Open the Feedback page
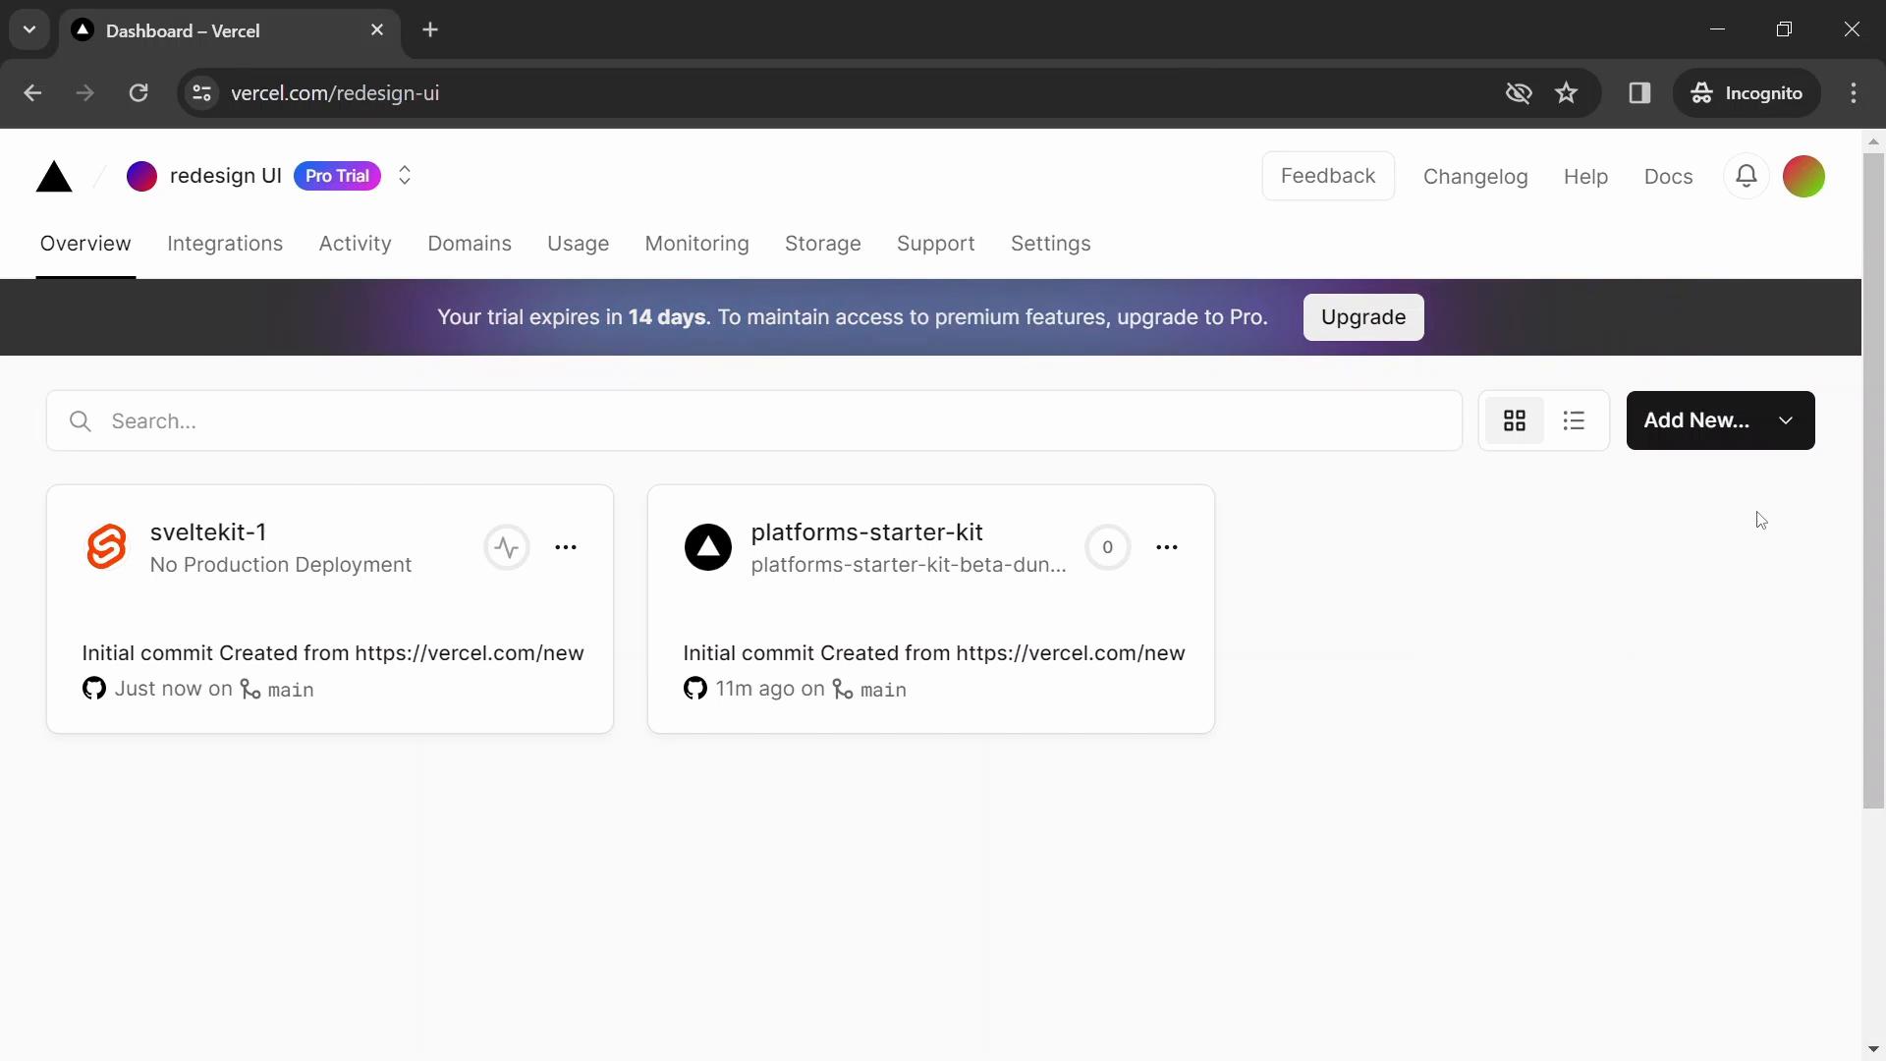The height and width of the screenshot is (1061, 1886). click(1328, 175)
